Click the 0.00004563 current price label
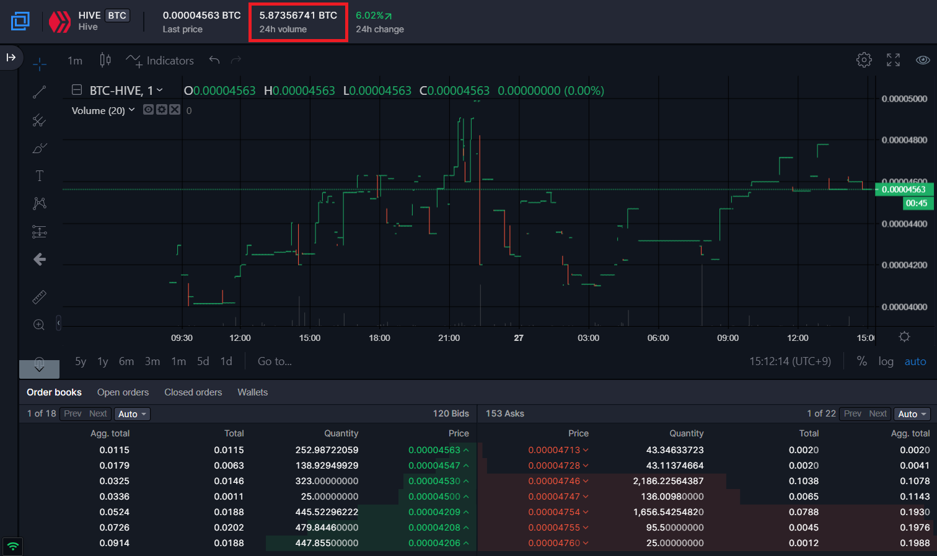The height and width of the screenshot is (556, 937). coord(904,190)
